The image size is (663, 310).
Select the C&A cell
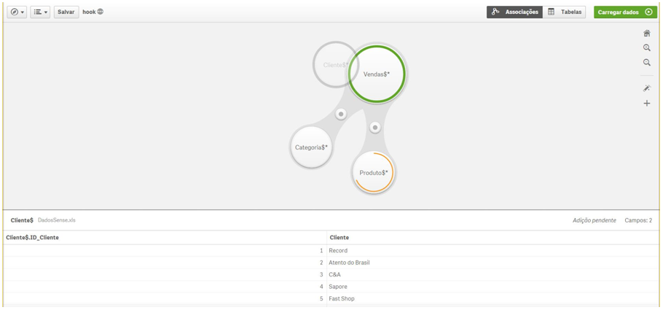click(x=493, y=274)
